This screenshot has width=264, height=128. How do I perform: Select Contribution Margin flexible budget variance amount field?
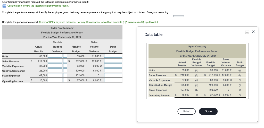click(55, 70)
